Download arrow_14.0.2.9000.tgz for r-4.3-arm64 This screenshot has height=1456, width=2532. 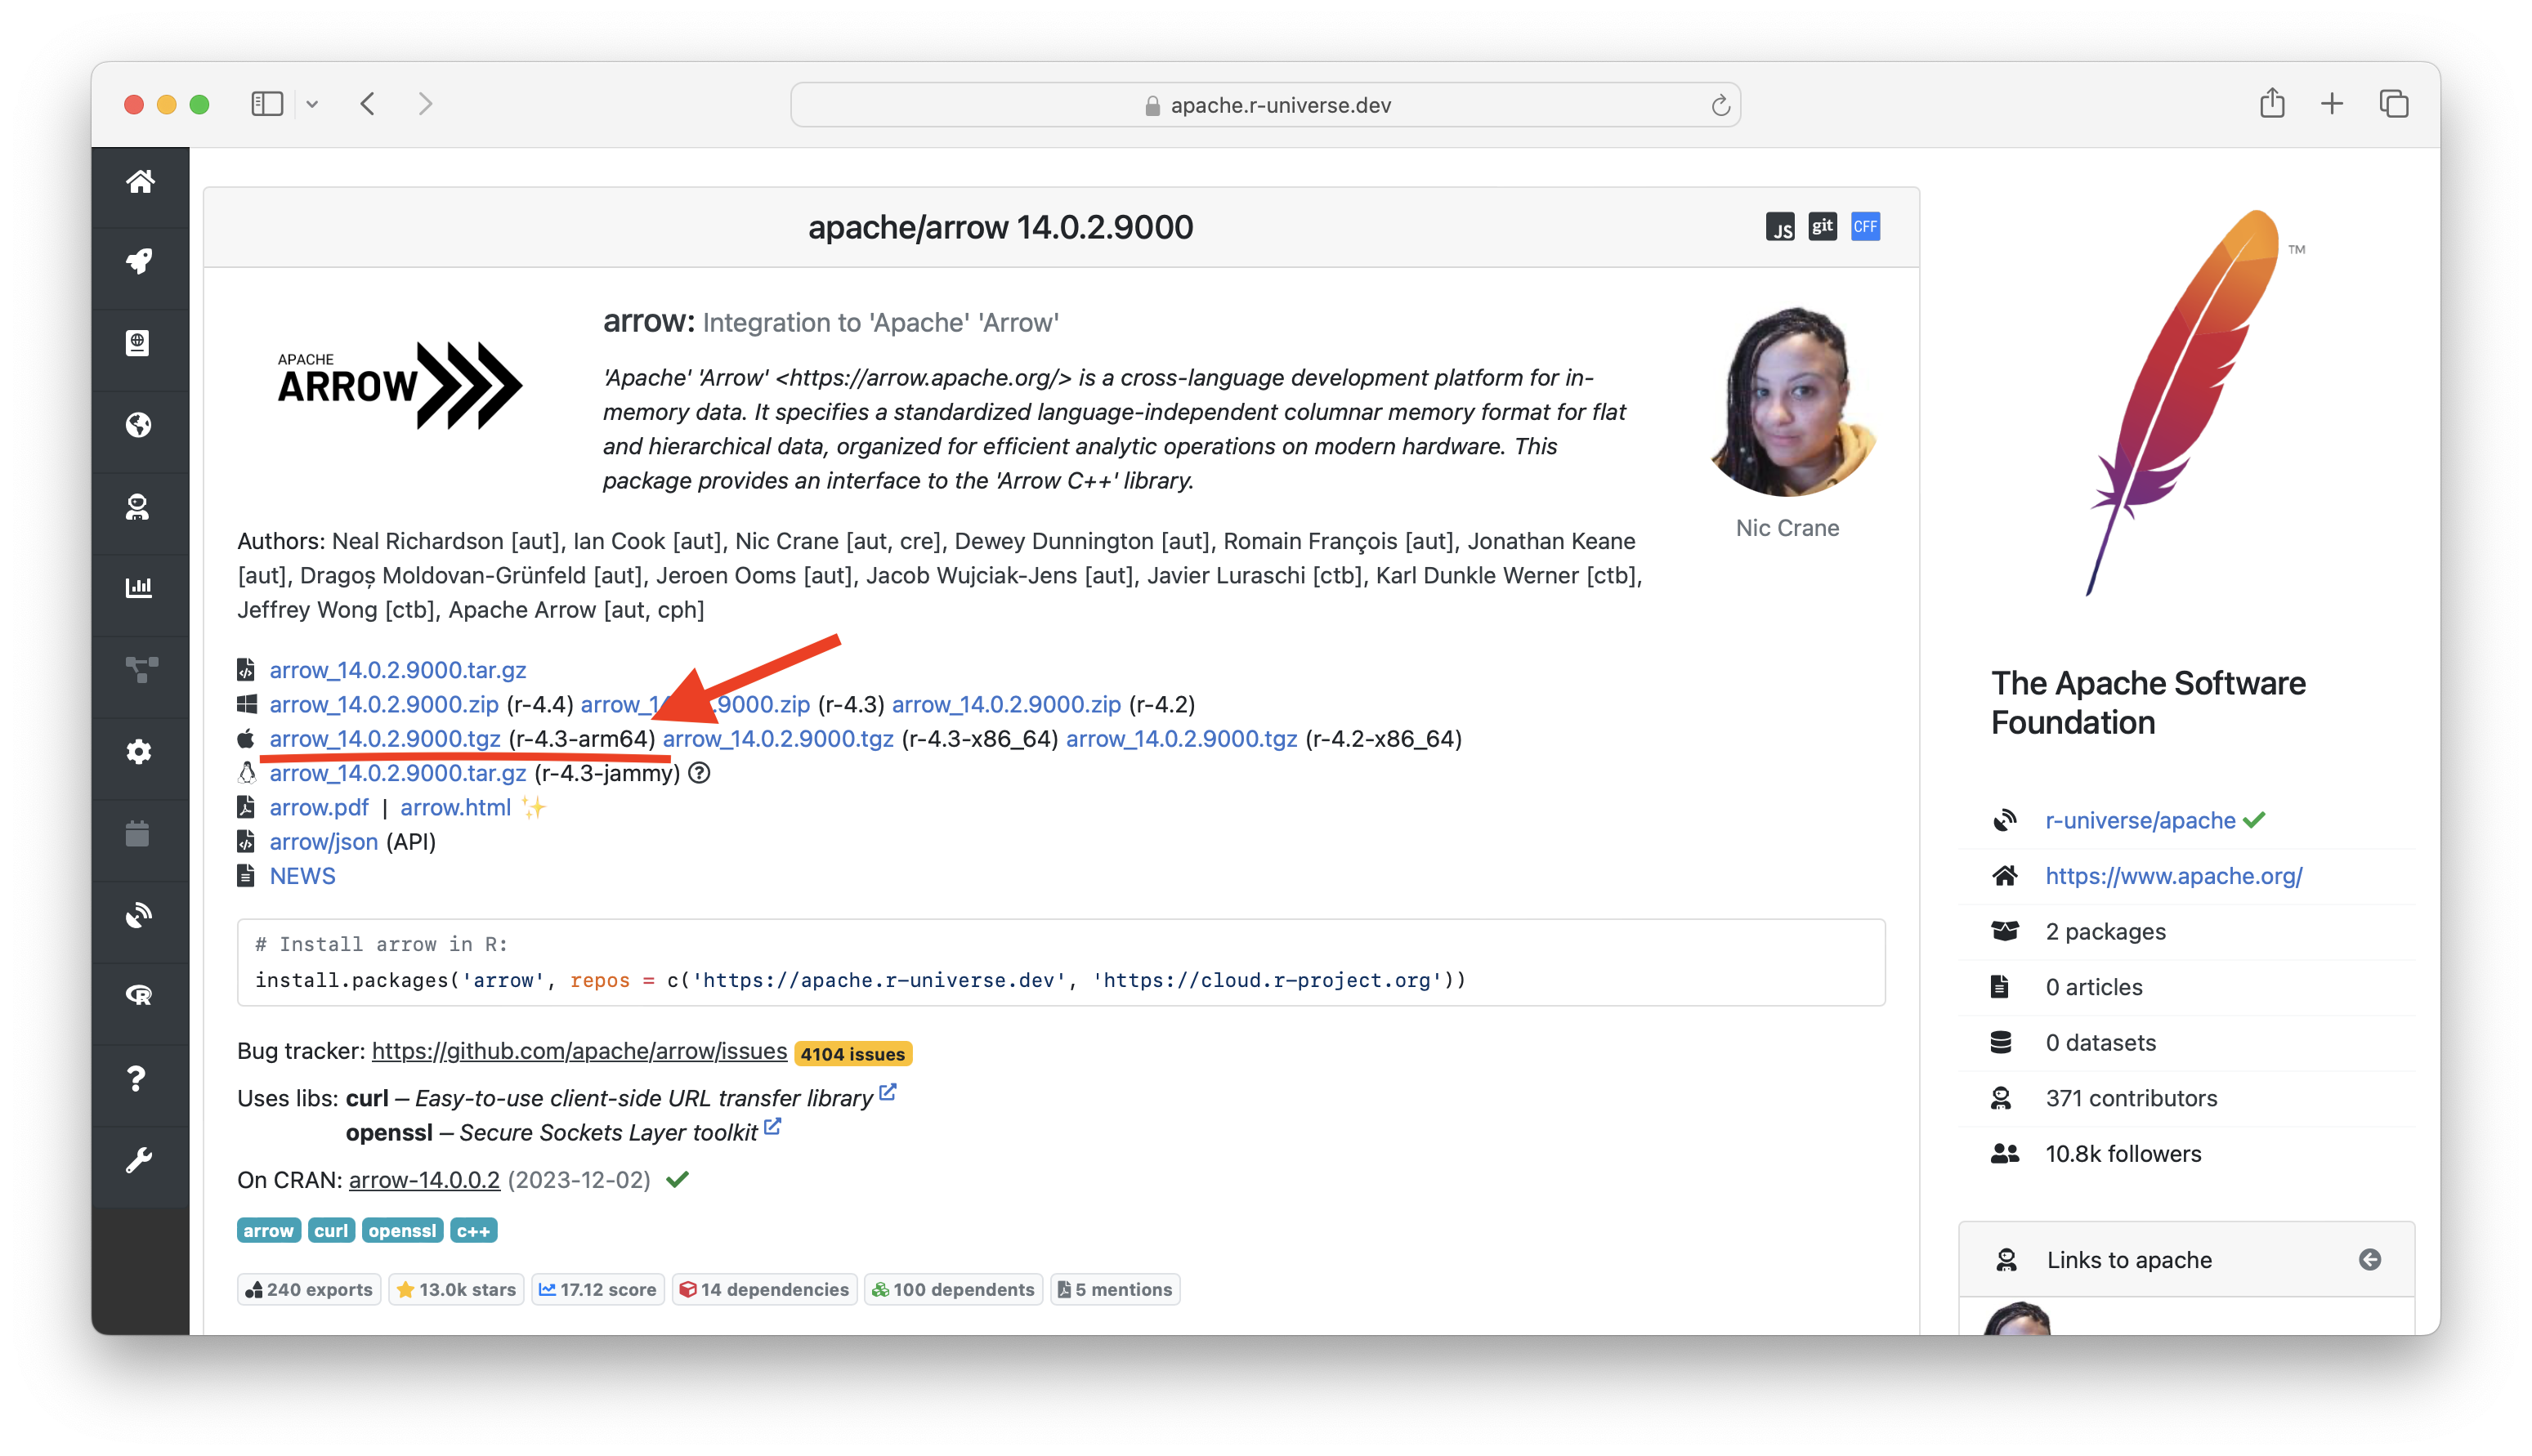coord(385,739)
